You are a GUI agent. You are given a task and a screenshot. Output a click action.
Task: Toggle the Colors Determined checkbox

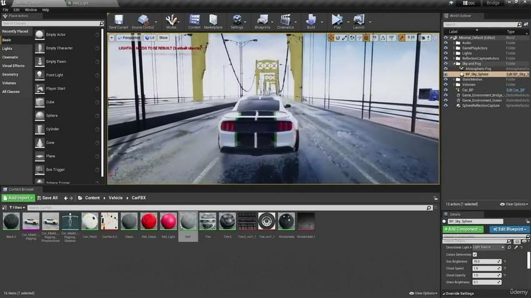point(475,254)
